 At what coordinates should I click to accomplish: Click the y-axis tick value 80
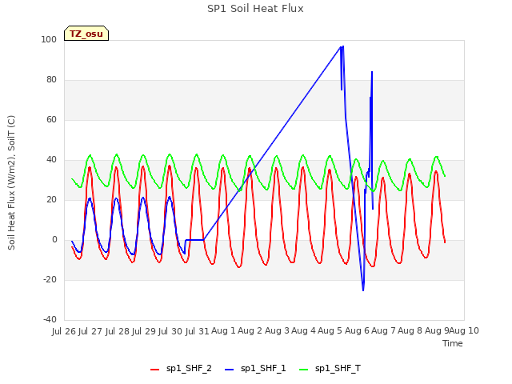coord(51,80)
